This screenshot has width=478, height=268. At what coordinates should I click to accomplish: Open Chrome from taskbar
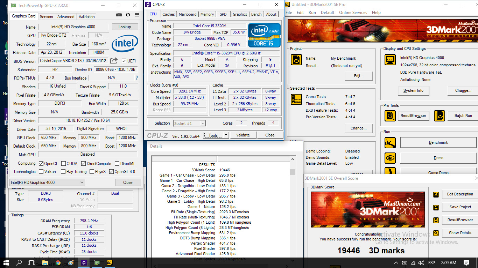pyautogui.click(x=58, y=263)
